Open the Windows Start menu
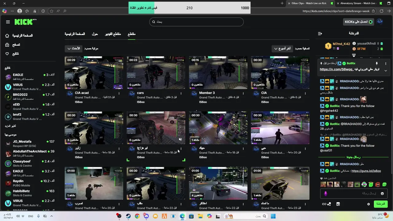This screenshot has height=221, width=393. pyautogui.click(x=273, y=216)
